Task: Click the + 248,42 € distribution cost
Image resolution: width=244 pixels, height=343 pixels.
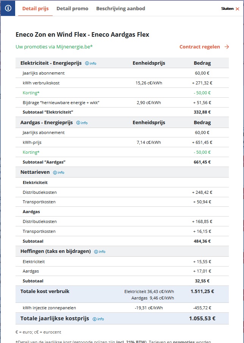Action: [x=202, y=192]
